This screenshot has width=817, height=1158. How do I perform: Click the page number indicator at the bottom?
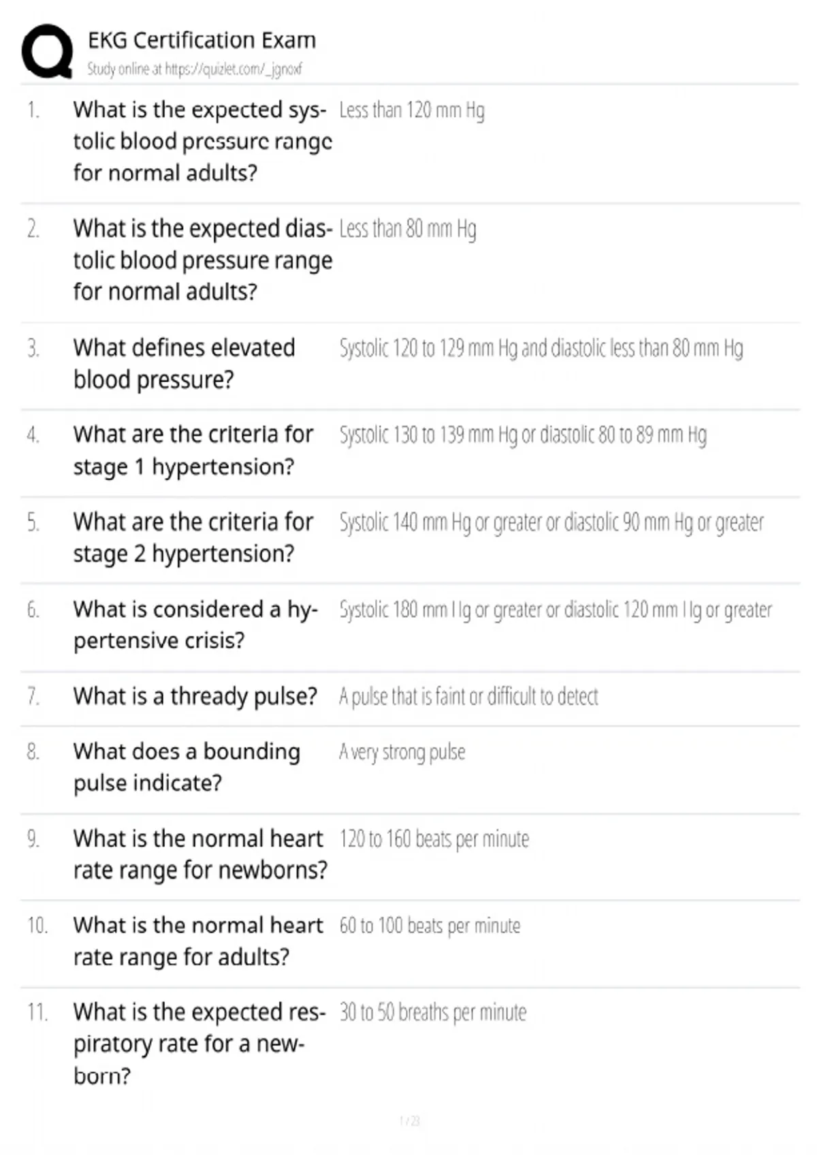tap(409, 1121)
